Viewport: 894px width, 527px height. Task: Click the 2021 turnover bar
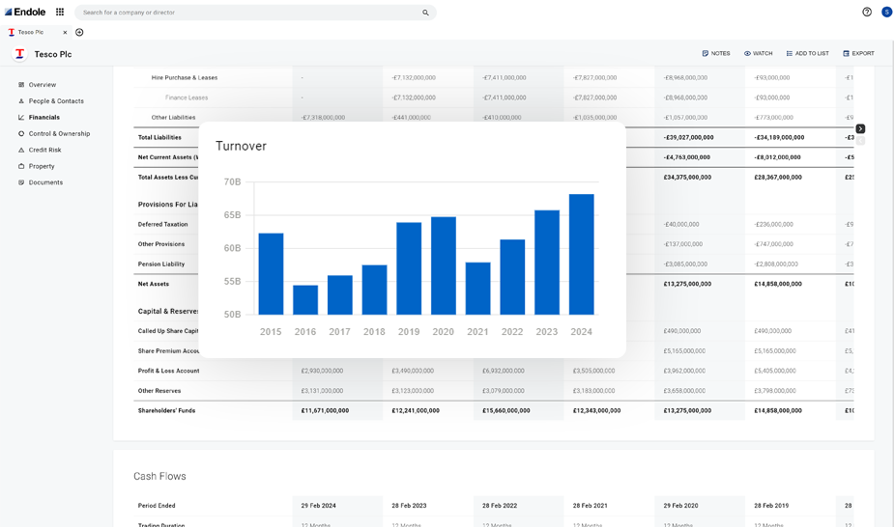[477, 289]
